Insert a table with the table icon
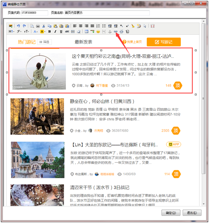Screen dimensions: 209x223 click(x=87, y=31)
